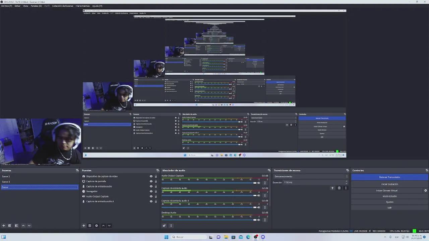This screenshot has height=241, width=429.
Task: Open the transition properties three-dot menu
Action: [x=346, y=188]
